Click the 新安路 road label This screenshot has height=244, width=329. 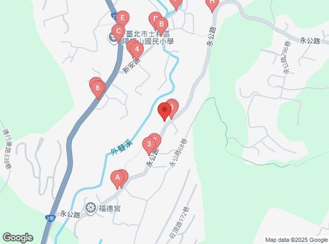tap(132, 65)
